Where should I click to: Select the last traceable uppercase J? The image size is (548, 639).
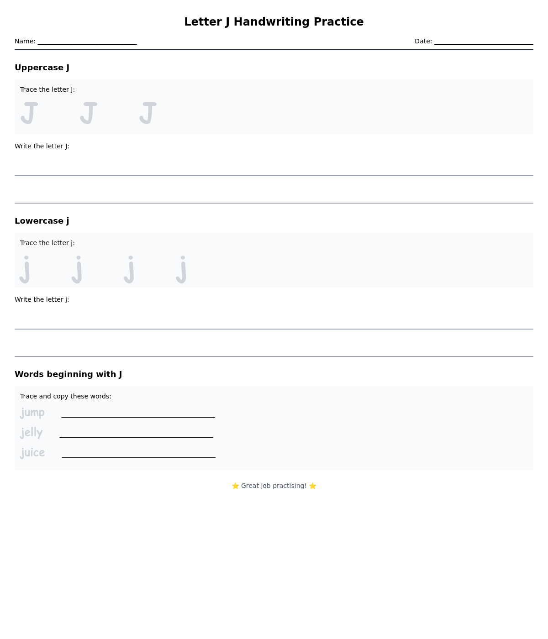click(148, 113)
